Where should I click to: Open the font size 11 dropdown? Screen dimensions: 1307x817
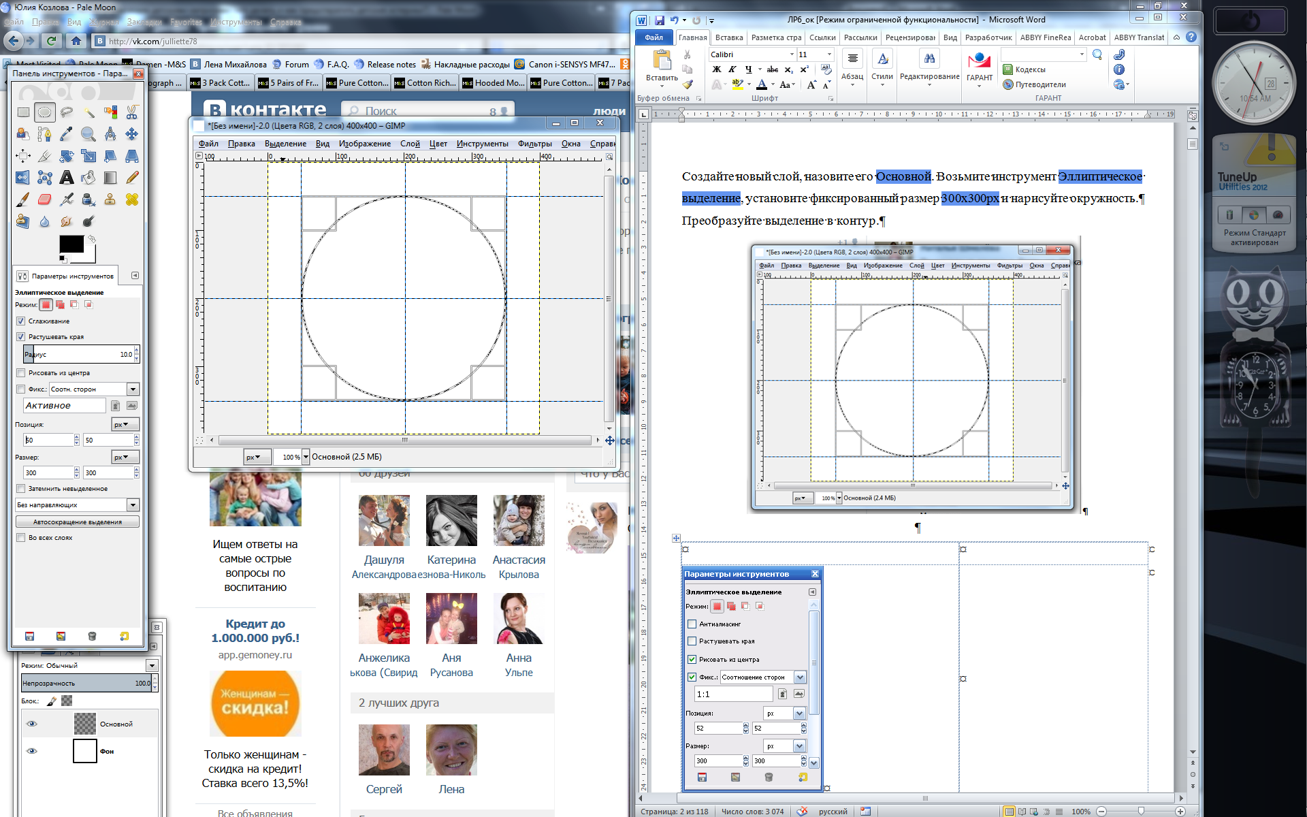point(829,54)
